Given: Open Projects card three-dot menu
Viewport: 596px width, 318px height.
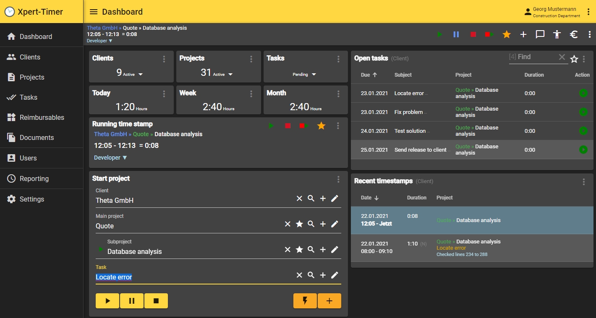Looking at the screenshot, I should (251, 59).
